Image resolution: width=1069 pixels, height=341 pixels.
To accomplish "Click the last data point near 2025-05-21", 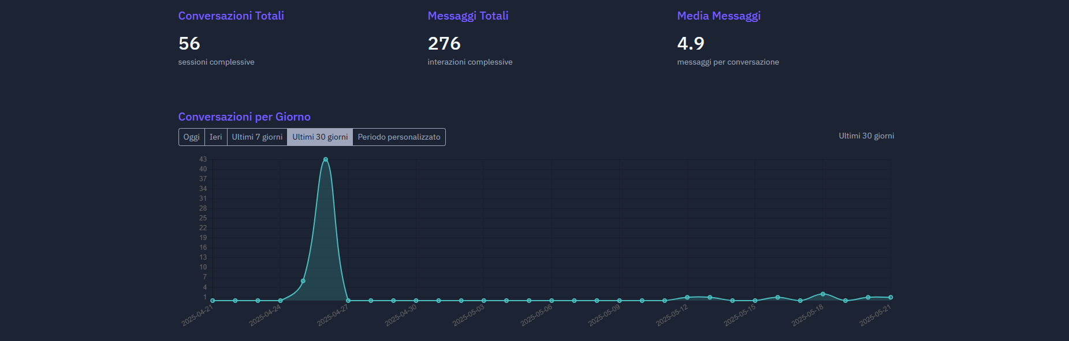I will tap(891, 297).
